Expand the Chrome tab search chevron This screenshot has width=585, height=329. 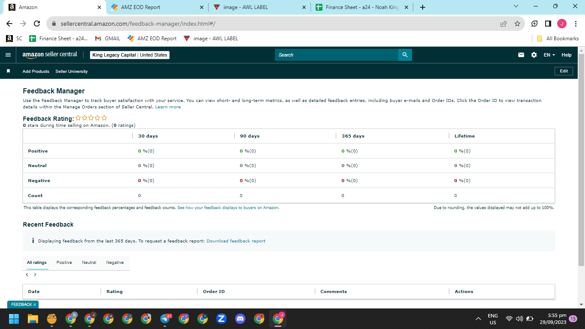516,6
